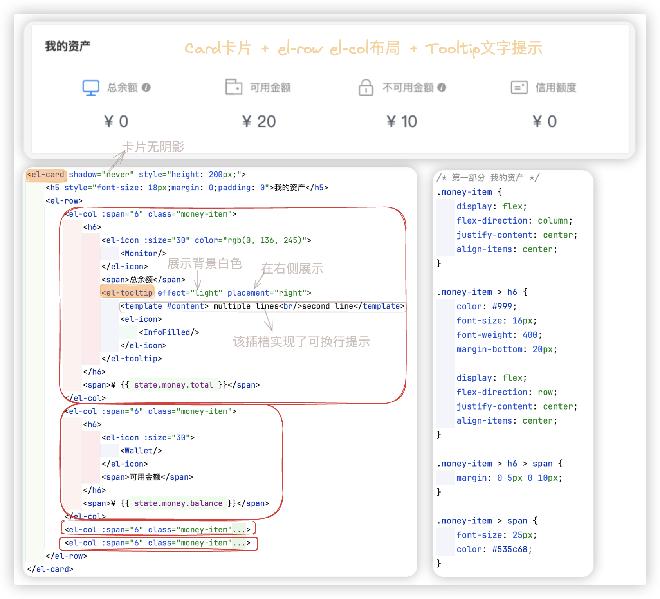Click the ¥ 10 unavailable amount
660x599 pixels.
coord(402,122)
